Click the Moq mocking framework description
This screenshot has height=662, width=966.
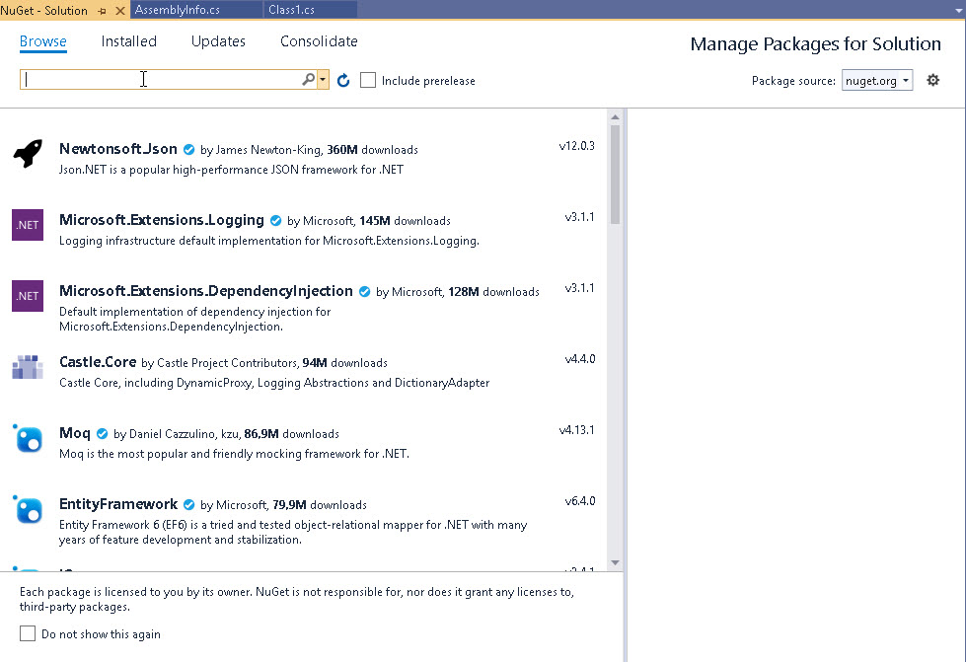234,454
